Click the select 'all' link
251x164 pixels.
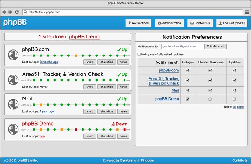(235, 107)
